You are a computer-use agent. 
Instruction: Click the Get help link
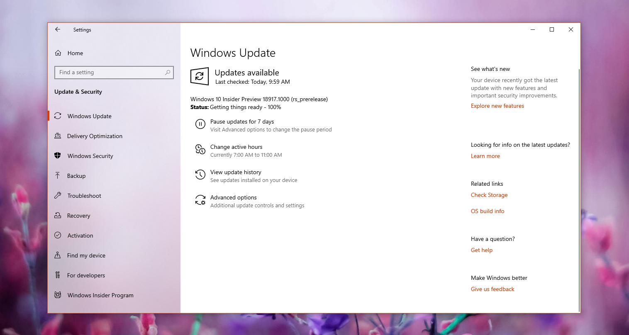point(482,250)
